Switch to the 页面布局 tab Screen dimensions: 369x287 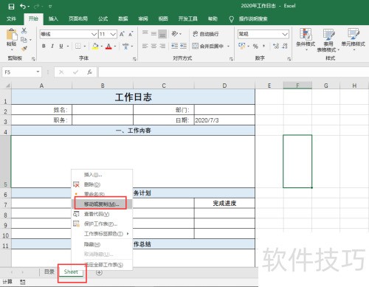click(x=78, y=18)
